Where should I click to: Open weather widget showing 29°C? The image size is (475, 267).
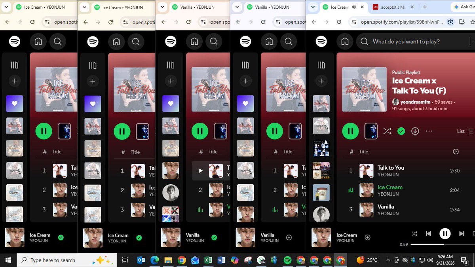(367, 260)
